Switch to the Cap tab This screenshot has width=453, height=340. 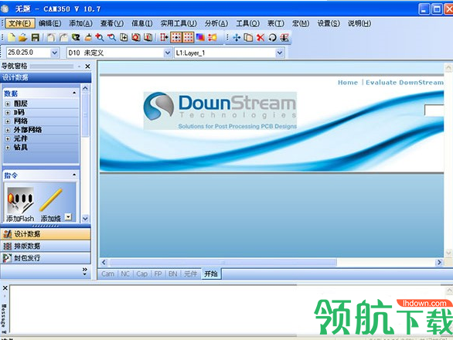pyautogui.click(x=141, y=274)
